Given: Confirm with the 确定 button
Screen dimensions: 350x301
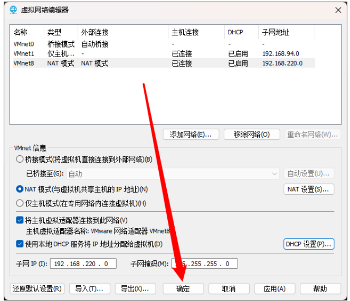Looking at the screenshot, I should click(x=183, y=289).
